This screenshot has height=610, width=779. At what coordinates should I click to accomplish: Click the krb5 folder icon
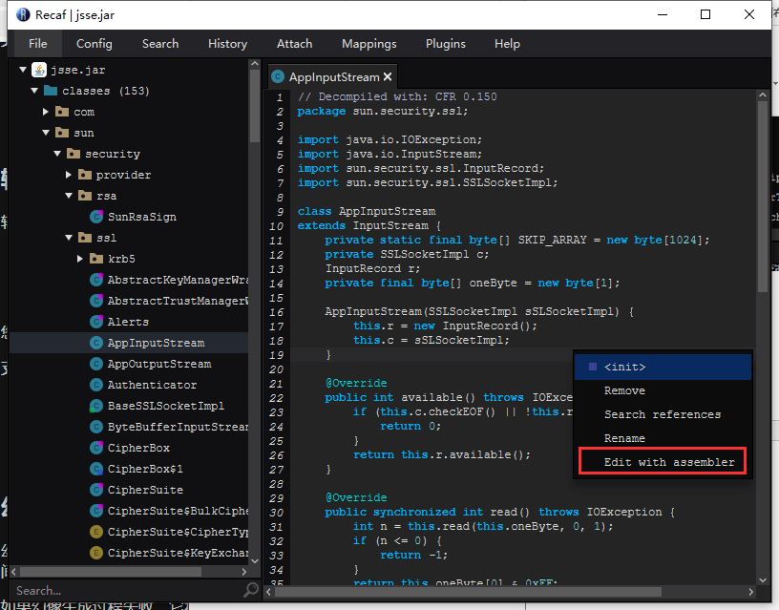[96, 259]
